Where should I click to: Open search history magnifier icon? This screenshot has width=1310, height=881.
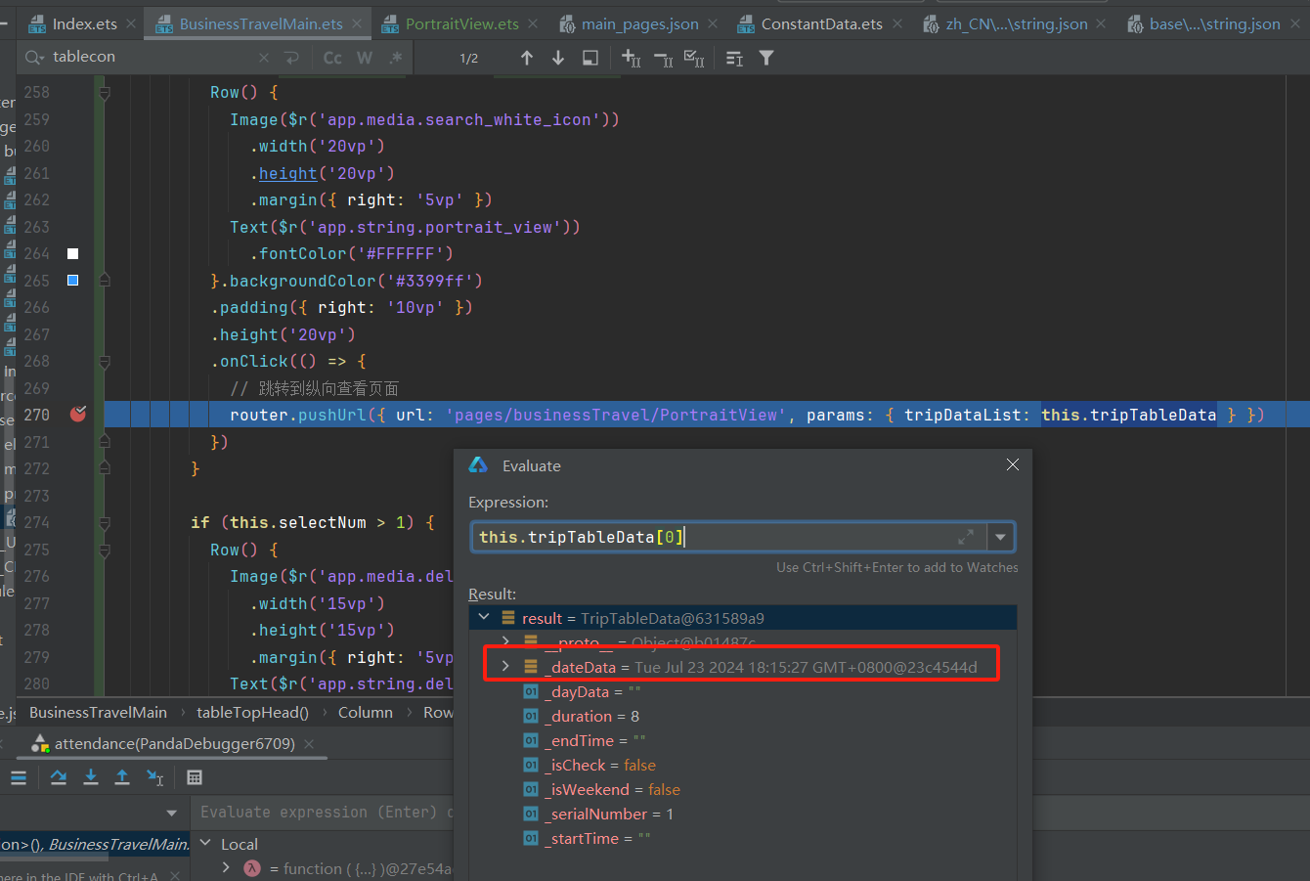coord(34,58)
